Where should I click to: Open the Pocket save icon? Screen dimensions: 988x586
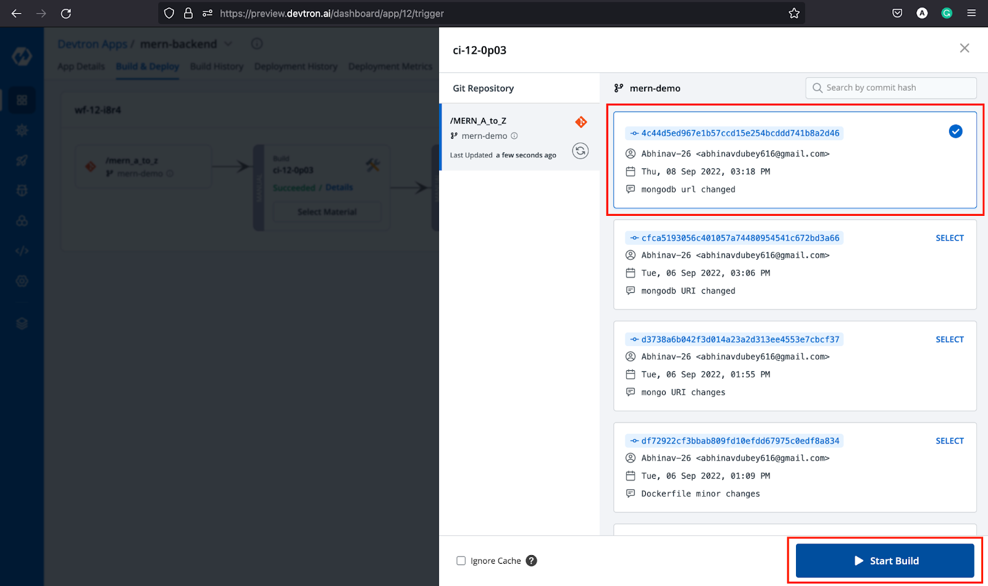pos(897,13)
